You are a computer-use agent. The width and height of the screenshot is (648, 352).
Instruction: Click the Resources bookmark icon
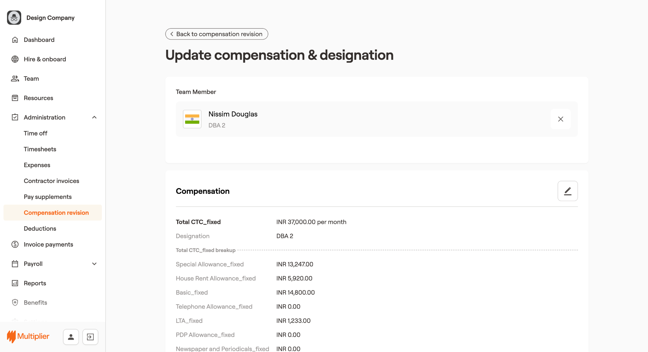[x=15, y=98]
